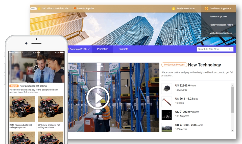This screenshot has height=144, width=242.
Task: Click the GB £1000 - 2000/Acre price
Action: [x=189, y=125]
